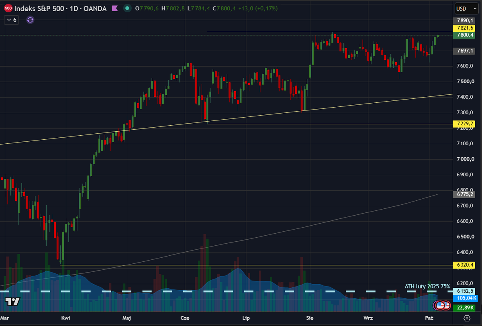Click the Cze month on the time axis

185,318
